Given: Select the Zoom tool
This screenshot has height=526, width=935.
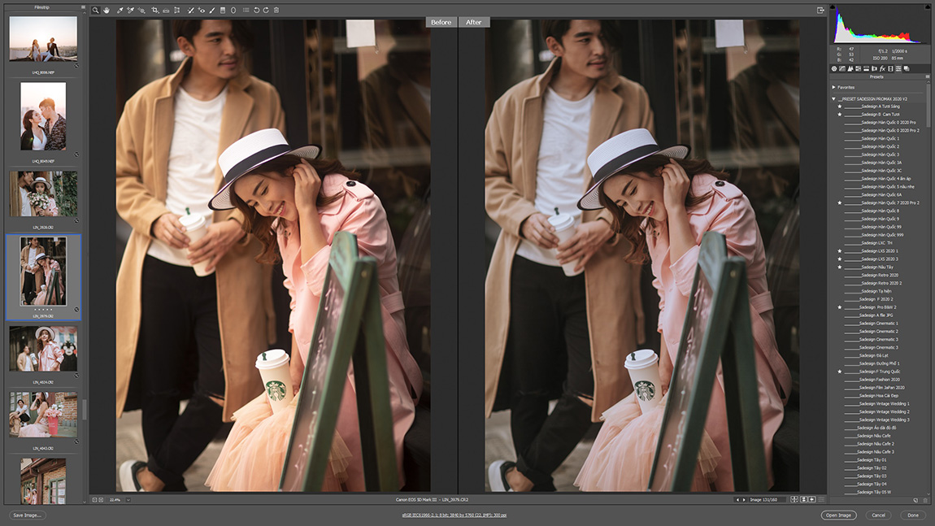Looking at the screenshot, I should (95, 10).
